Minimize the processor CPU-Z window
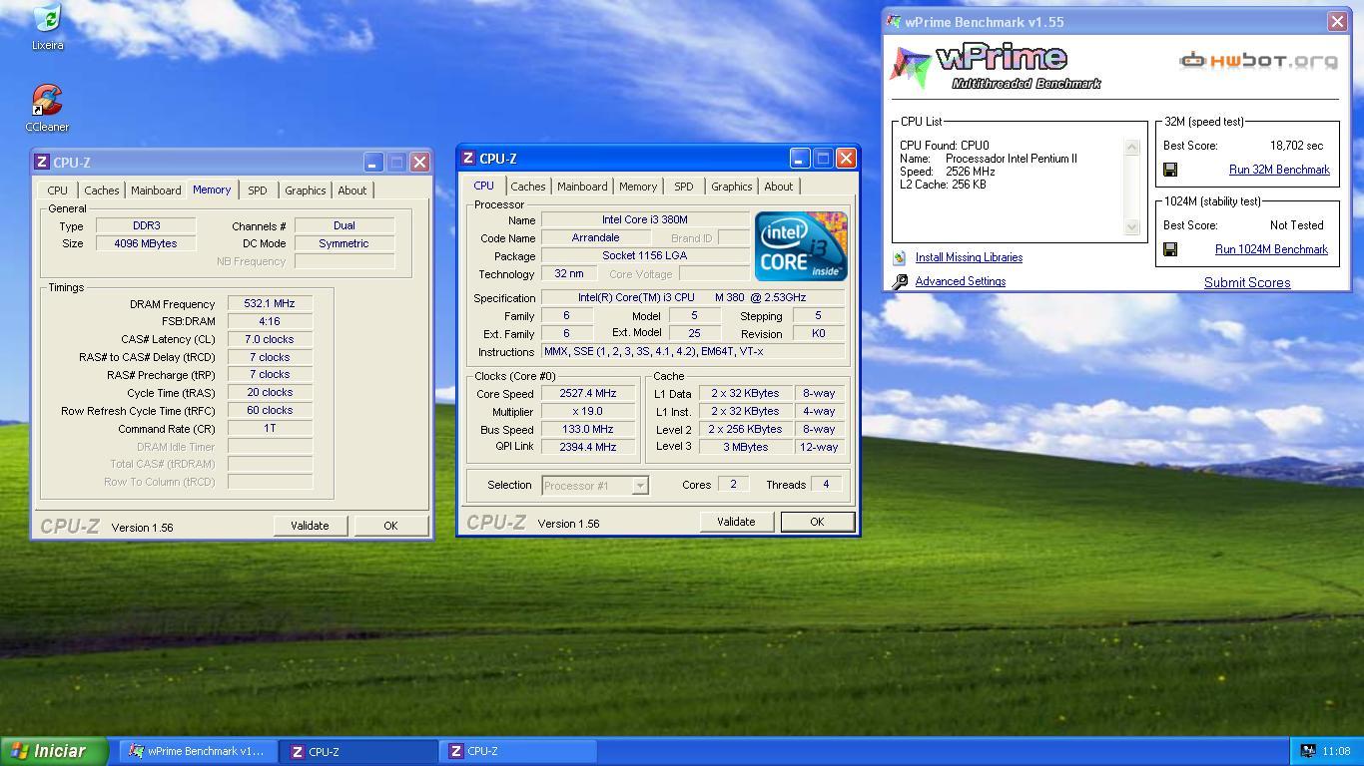The width and height of the screenshot is (1364, 766). pyautogui.click(x=799, y=159)
